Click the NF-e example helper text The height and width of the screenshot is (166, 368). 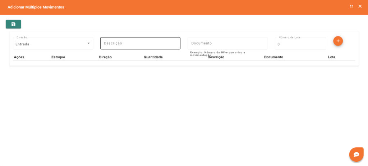pyautogui.click(x=217, y=53)
